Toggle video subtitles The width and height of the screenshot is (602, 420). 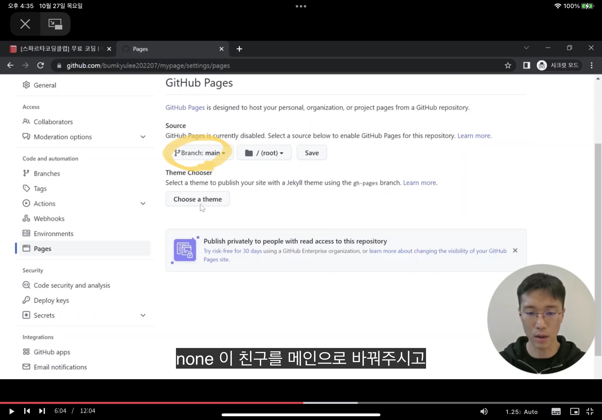point(556,411)
